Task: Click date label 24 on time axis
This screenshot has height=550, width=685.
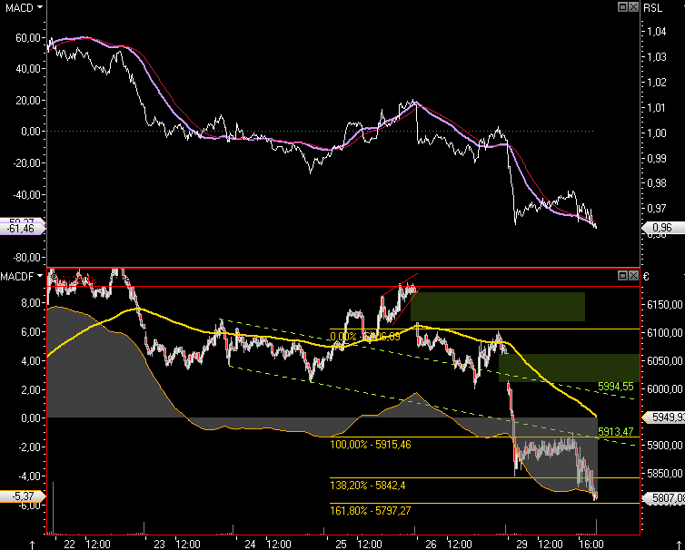Action: click(x=250, y=544)
